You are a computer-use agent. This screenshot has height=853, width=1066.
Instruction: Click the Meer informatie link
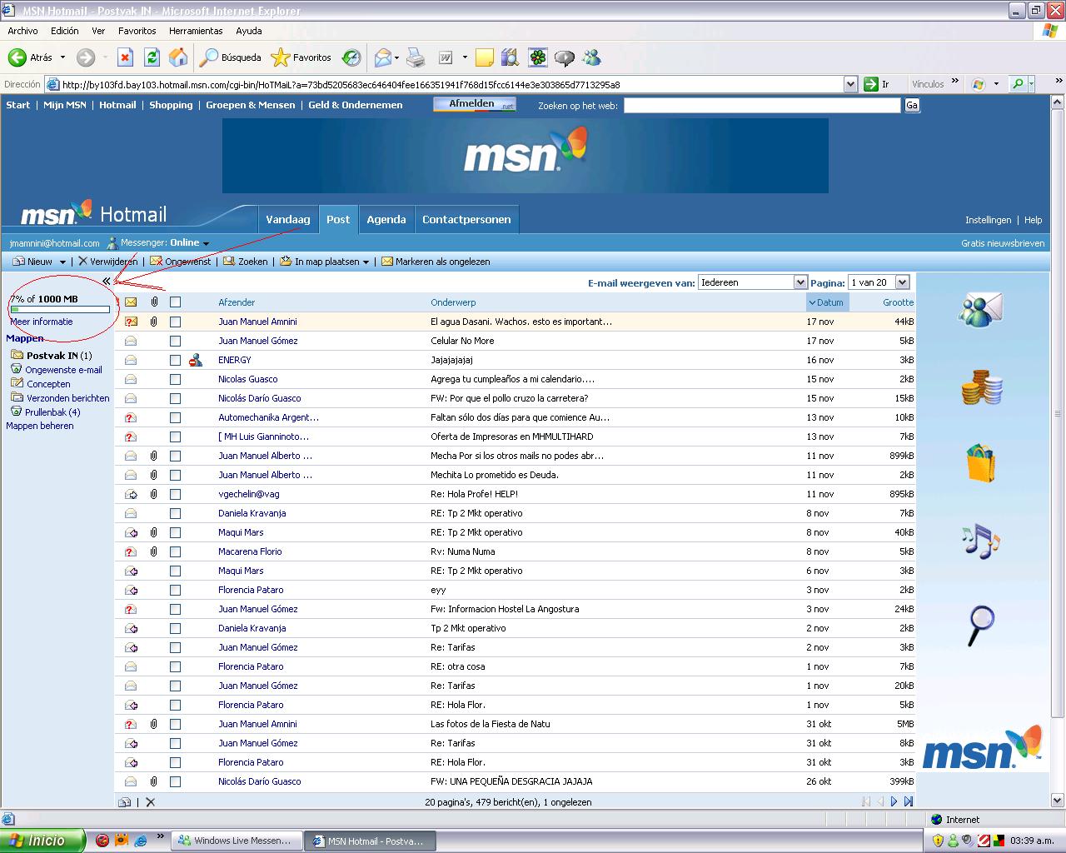pos(42,322)
